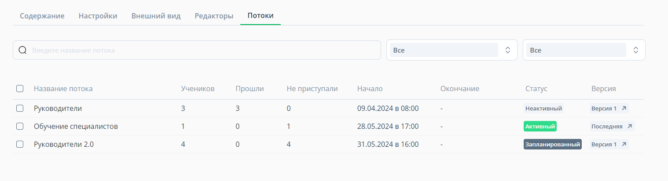Check the Обучение специалистов row checkbox
Viewport: 668px width, 181px height.
20,126
